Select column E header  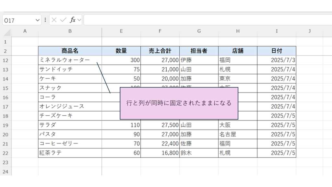pyautogui.click(x=121, y=31)
